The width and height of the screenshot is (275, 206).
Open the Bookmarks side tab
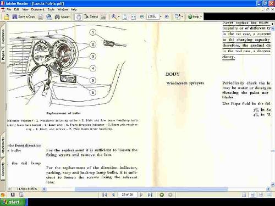tap(3, 36)
